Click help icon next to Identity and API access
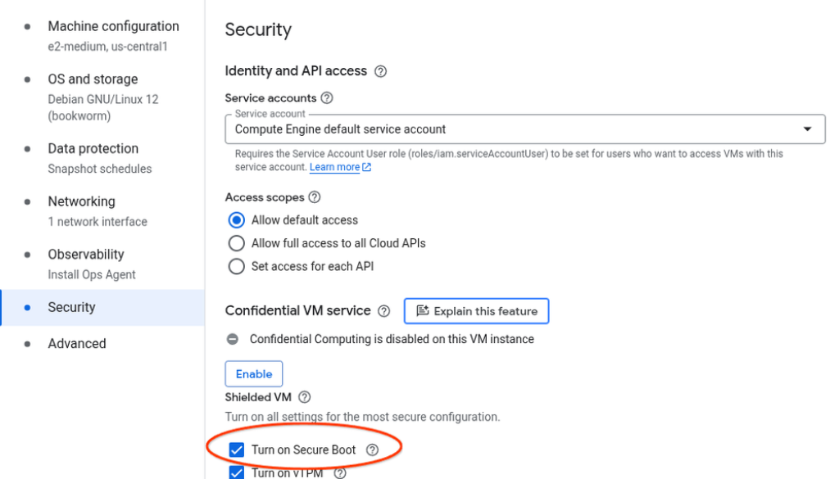The width and height of the screenshot is (839, 479). click(x=380, y=71)
